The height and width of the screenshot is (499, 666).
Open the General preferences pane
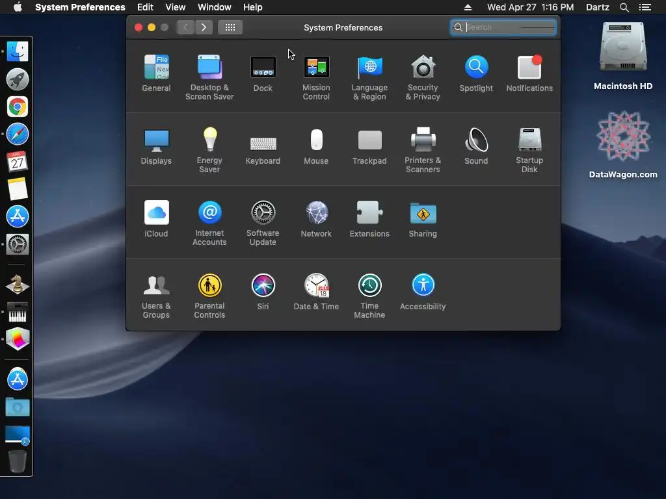click(156, 73)
